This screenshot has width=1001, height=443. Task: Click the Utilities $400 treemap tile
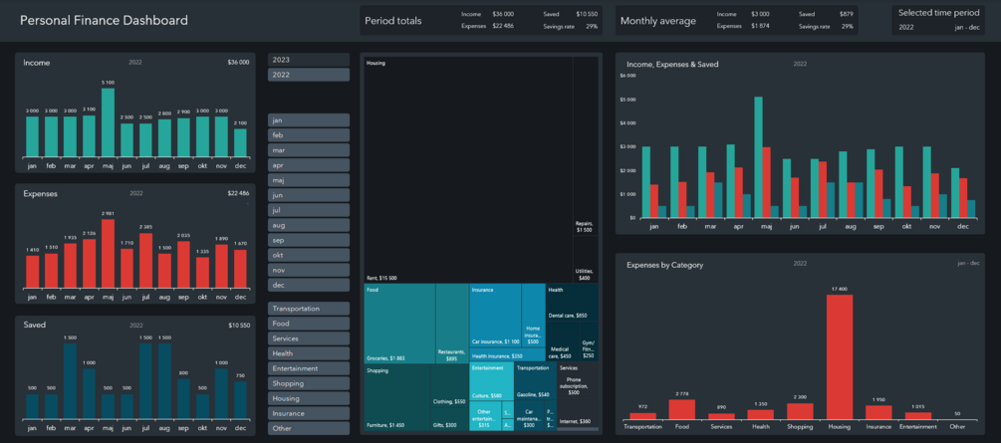(x=586, y=260)
